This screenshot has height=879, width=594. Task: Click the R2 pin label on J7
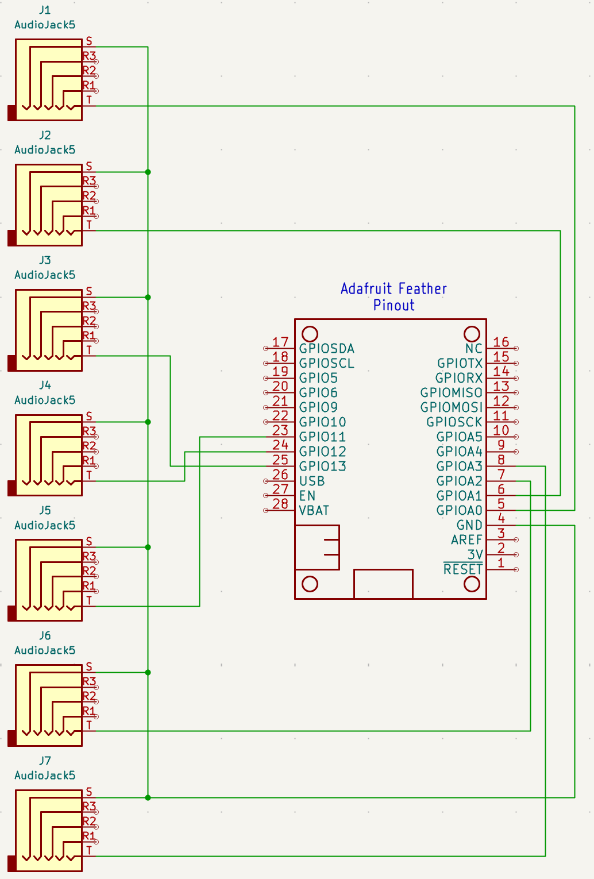89,822
